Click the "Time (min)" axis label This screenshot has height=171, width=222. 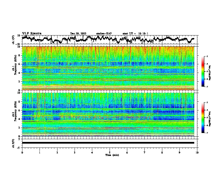point(112,155)
